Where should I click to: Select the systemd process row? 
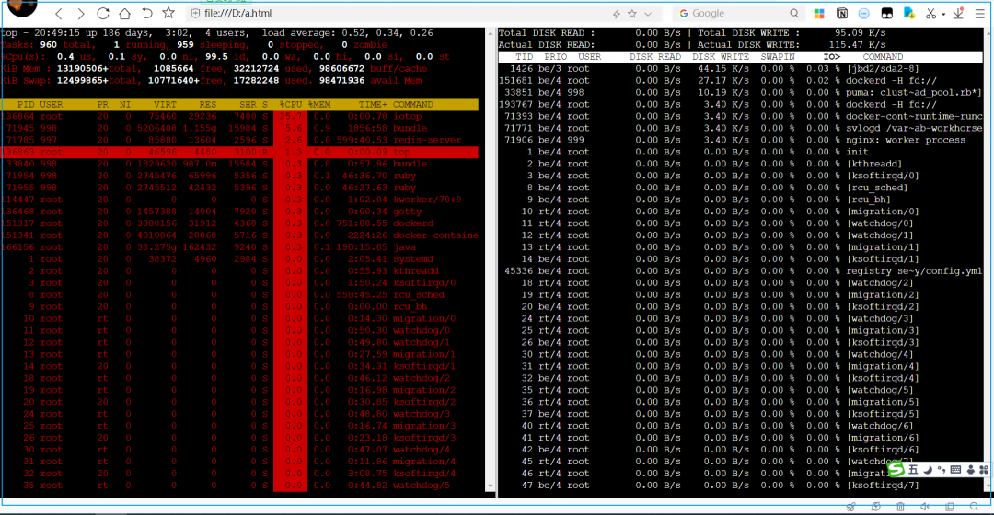pyautogui.click(x=239, y=259)
